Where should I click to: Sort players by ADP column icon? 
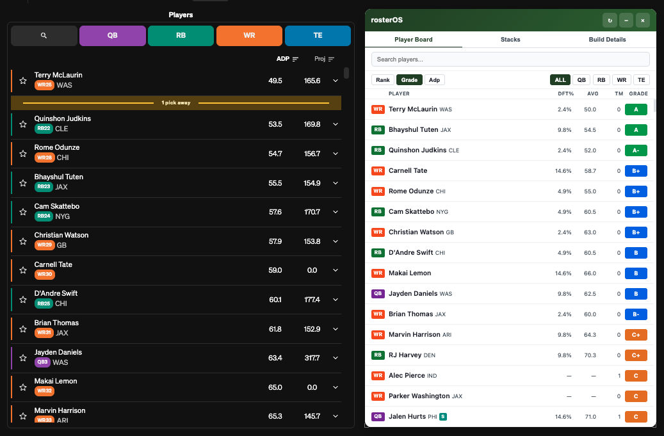[295, 59]
